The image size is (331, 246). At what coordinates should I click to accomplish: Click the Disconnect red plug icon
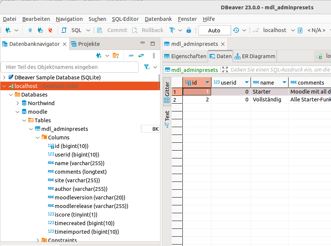50,30
